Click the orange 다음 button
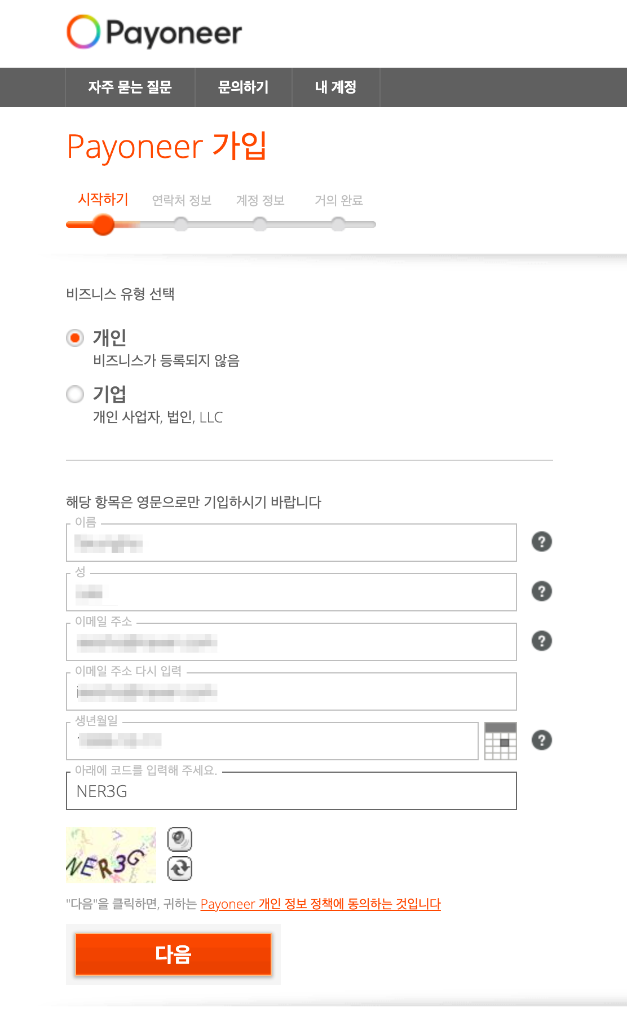Image resolution: width=627 pixels, height=1013 pixels. (173, 954)
